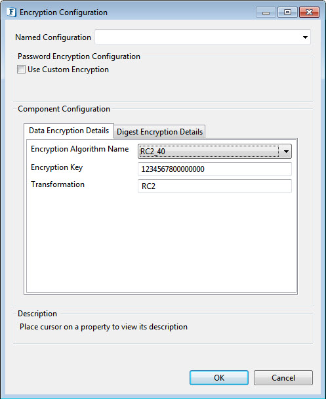Close the Encryption Configuration dialog
Image resolution: width=326 pixels, height=399 pixels.
309,12
